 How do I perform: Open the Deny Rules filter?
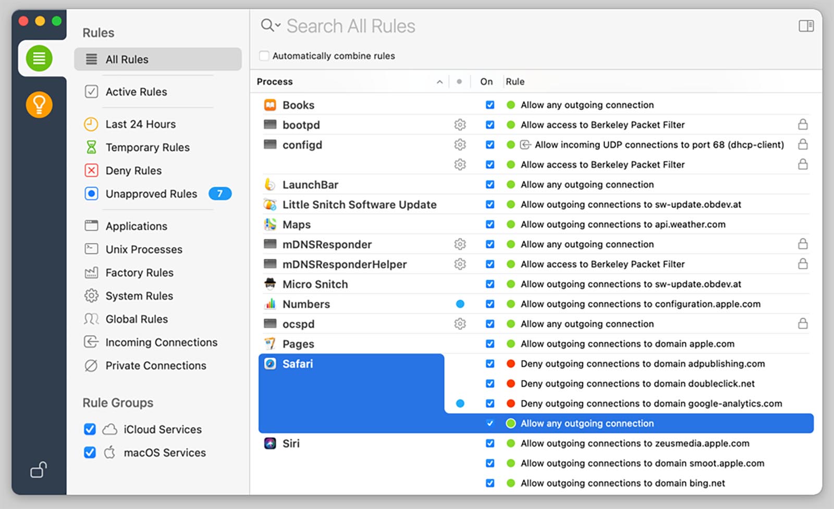pyautogui.click(x=133, y=171)
